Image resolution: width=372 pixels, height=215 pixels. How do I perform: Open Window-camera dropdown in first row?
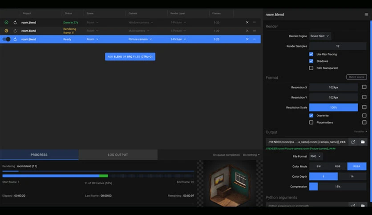click(141, 23)
